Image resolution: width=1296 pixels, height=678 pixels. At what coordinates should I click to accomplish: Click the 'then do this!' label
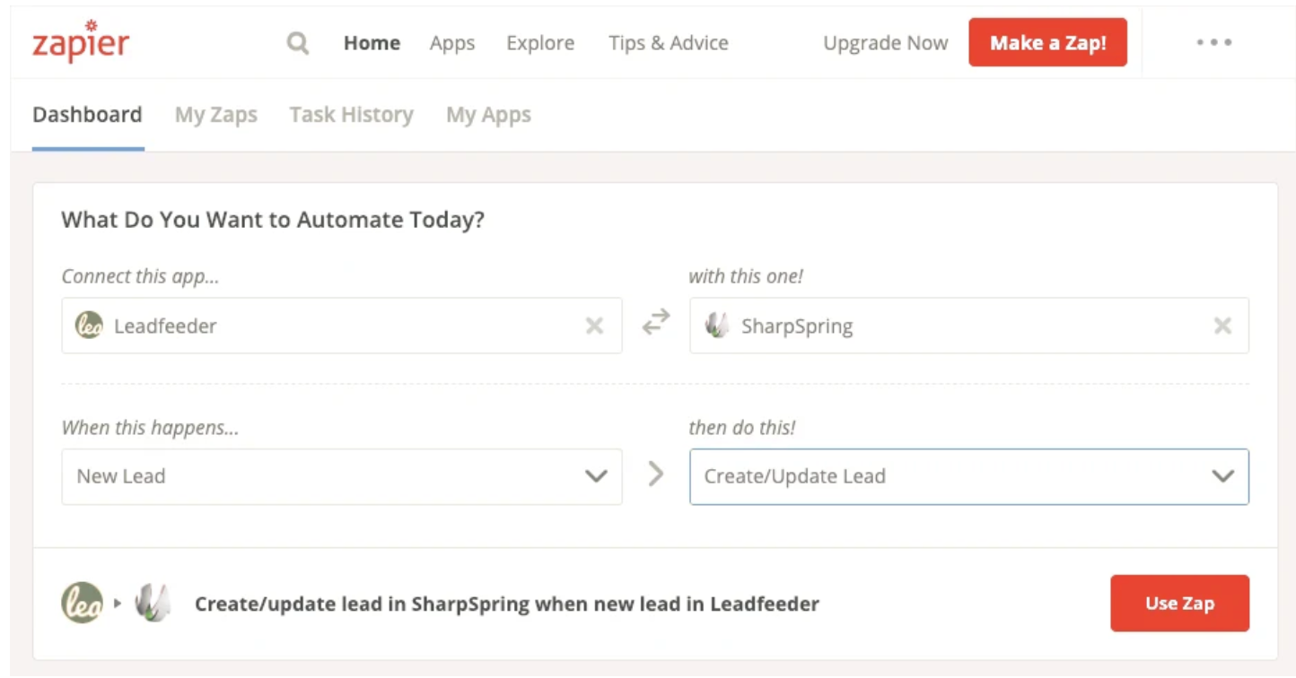(742, 428)
